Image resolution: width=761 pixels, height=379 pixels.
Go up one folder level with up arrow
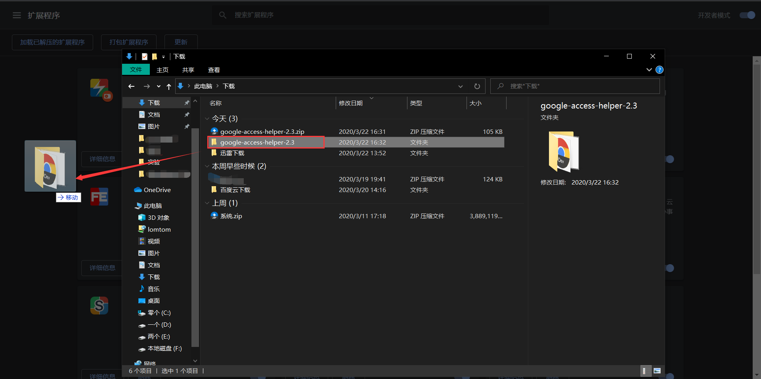tap(169, 86)
